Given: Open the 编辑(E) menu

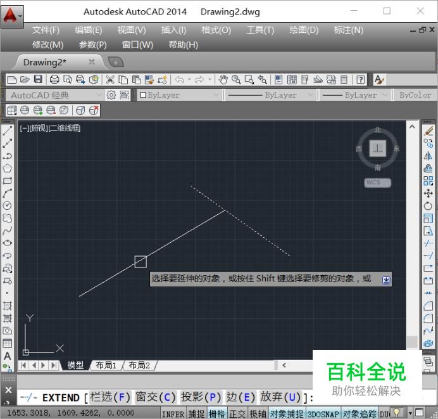Looking at the screenshot, I should pos(89,30).
